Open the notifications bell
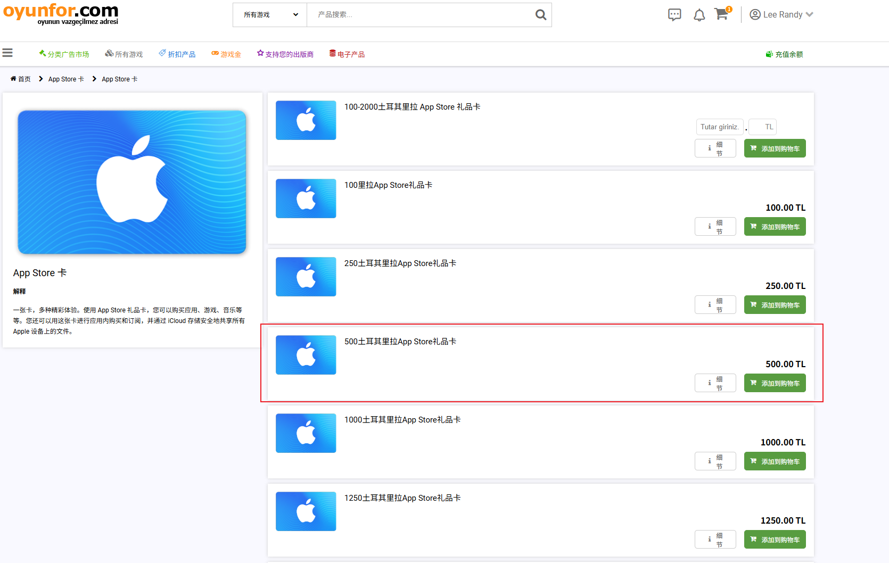889x563 pixels. pyautogui.click(x=699, y=15)
